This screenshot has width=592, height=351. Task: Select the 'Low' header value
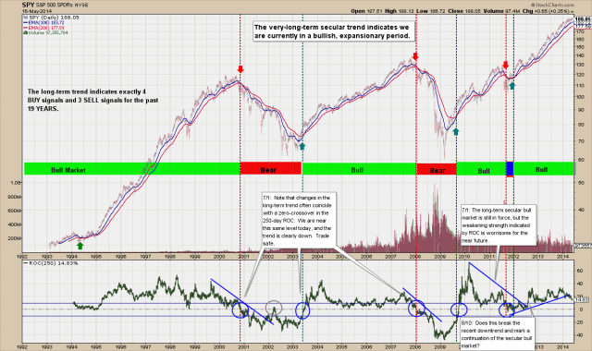(431, 11)
